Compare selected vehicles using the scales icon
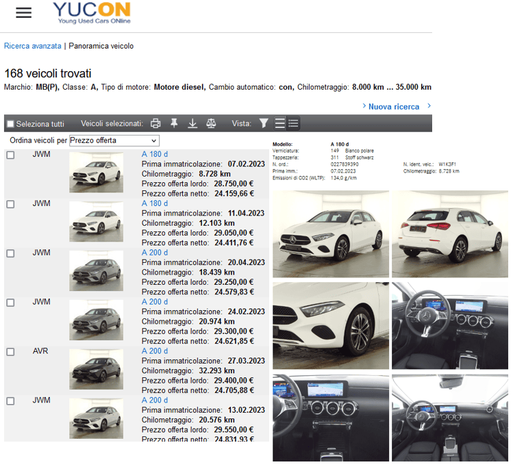This screenshot has width=513, height=469. [211, 123]
